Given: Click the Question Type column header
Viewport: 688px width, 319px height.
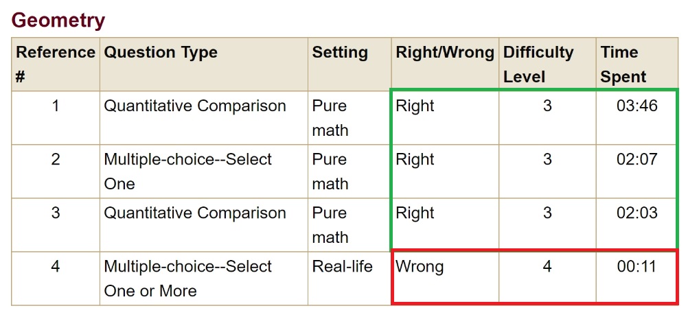Looking at the screenshot, I should 161,53.
